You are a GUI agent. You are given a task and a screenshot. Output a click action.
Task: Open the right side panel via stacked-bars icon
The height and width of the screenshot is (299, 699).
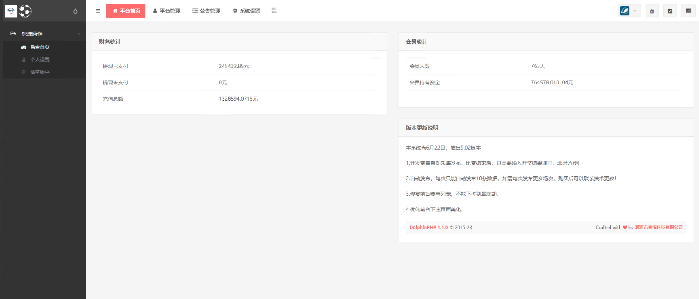tap(688, 11)
